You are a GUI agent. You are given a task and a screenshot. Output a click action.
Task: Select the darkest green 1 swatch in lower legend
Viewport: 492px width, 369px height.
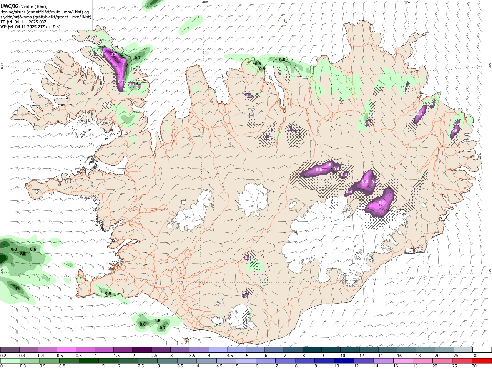tap(89, 361)
